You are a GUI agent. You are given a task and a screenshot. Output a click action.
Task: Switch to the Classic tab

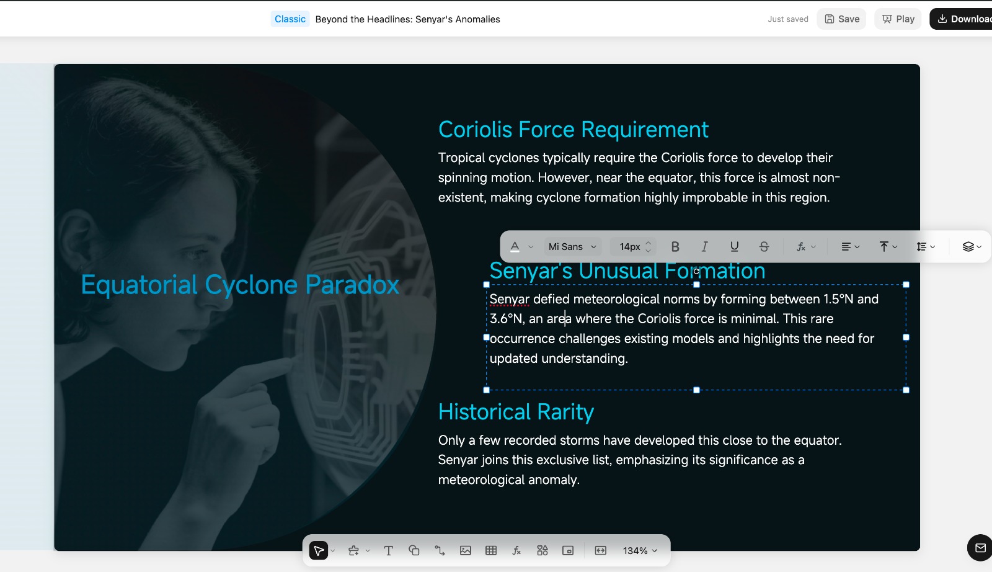[290, 19]
